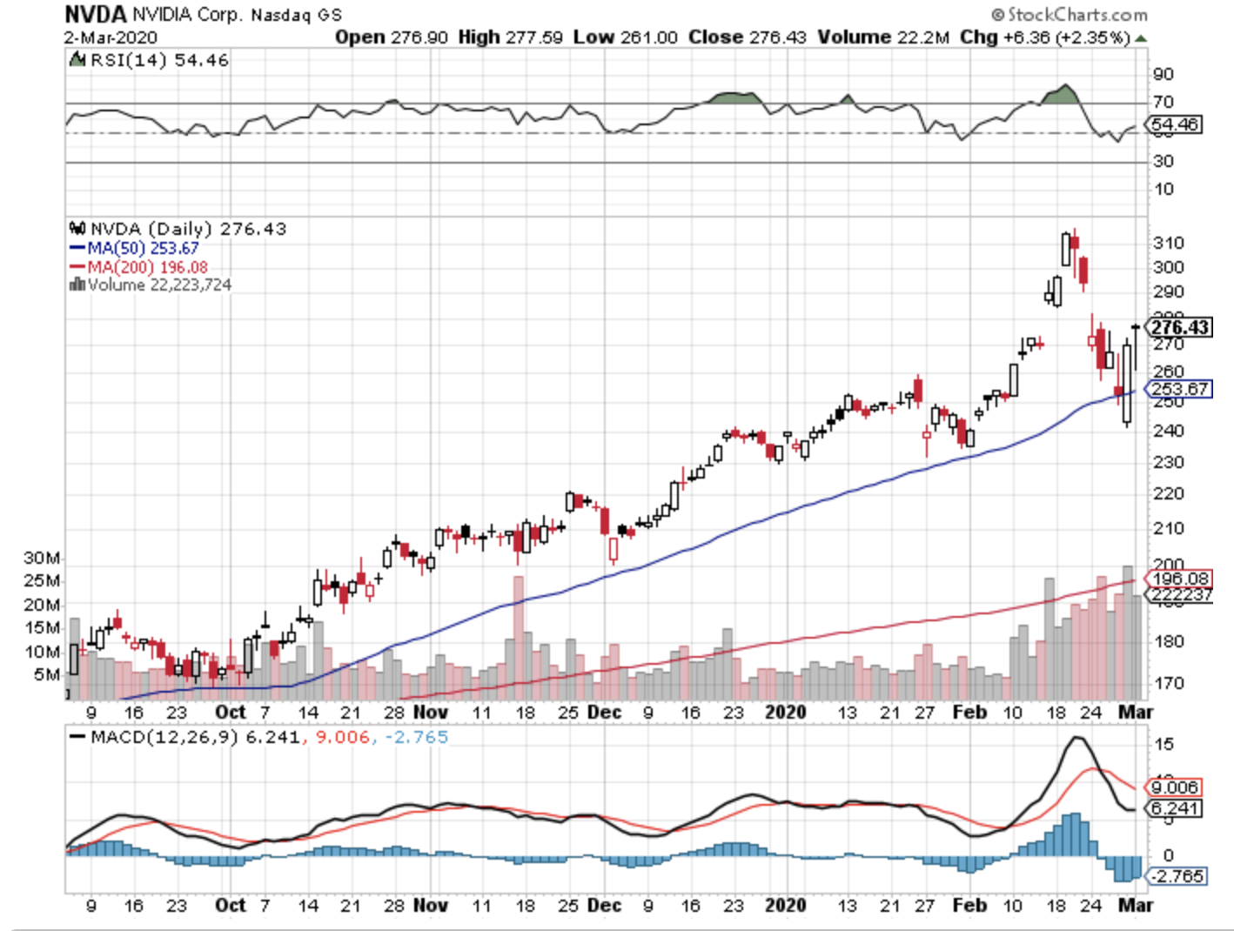The image size is (1234, 931).
Task: Click the 240 price axis label
Action: pyautogui.click(x=1168, y=431)
